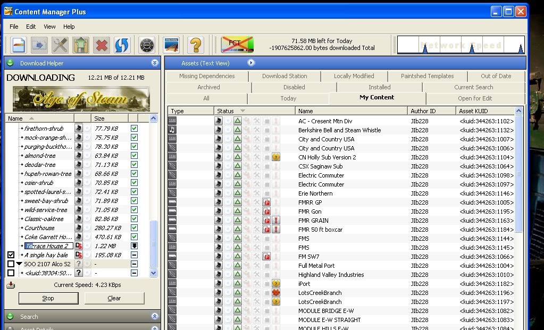Click the import content arrow toolbar icon
Screen dimensions: 544x330
(39, 45)
